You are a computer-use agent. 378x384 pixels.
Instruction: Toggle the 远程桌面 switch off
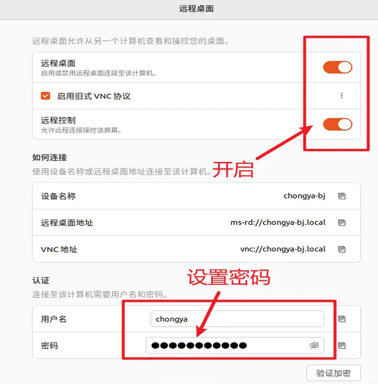(x=338, y=67)
